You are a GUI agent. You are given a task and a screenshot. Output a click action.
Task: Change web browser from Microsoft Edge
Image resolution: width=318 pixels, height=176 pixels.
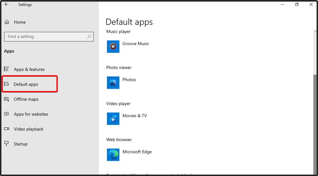click(137, 152)
